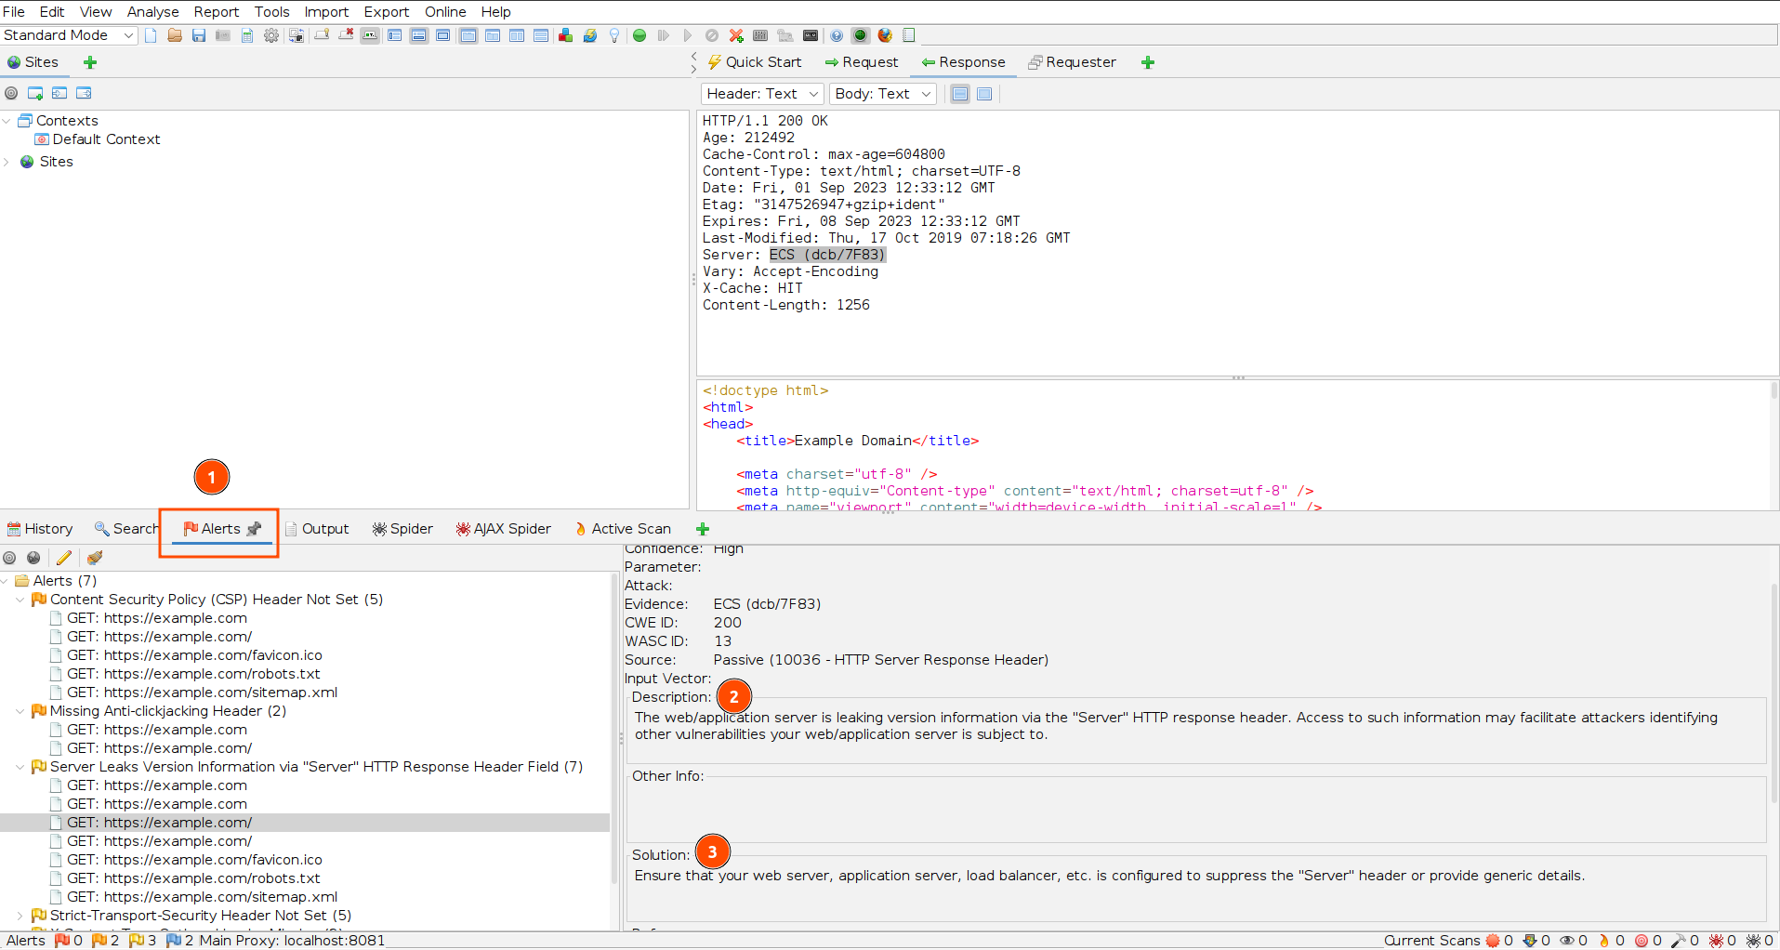Click the blue flag count in status bar

tap(179, 941)
